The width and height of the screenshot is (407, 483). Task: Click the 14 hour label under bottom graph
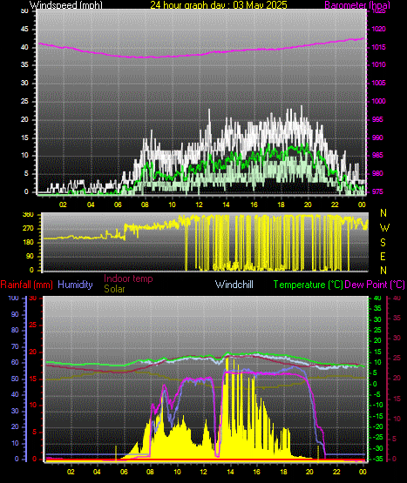[230, 472]
